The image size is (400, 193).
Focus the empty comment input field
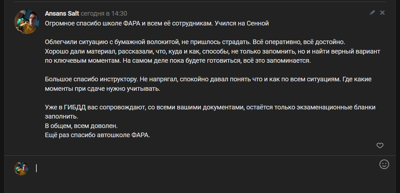tap(197, 168)
